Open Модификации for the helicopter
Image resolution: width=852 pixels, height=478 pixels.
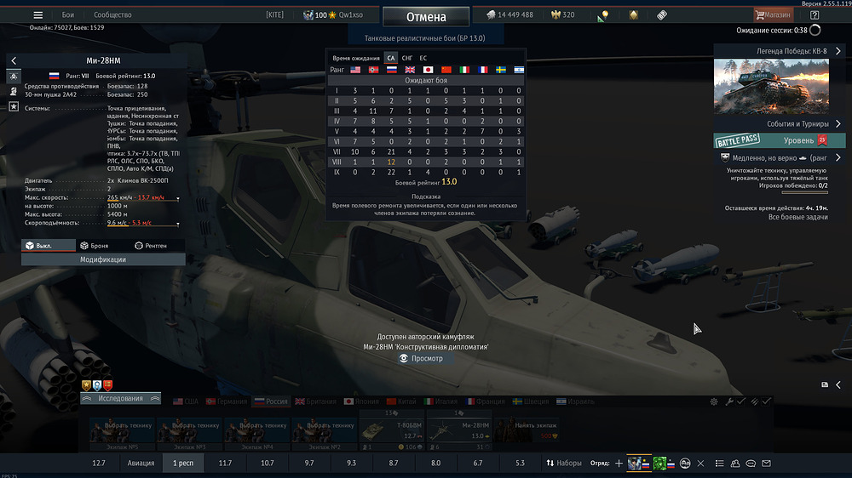pos(103,259)
